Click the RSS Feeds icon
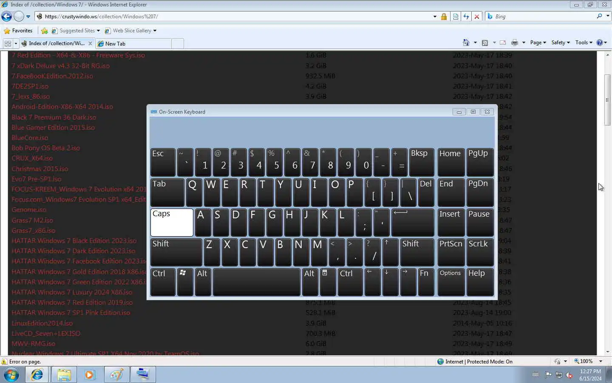The height and width of the screenshot is (383, 612). tap(485, 43)
